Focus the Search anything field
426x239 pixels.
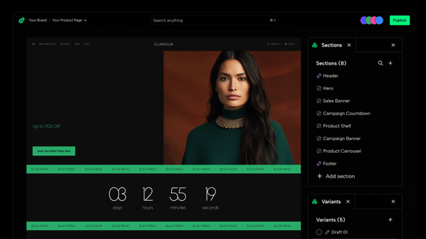click(x=214, y=20)
